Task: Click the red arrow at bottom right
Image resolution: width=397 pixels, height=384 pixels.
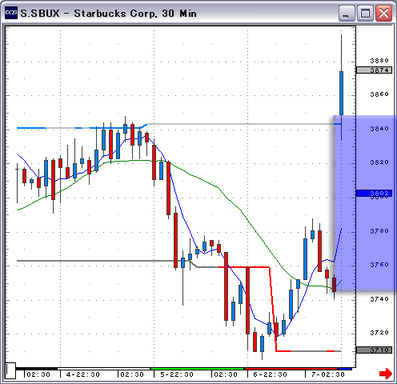Action: [386, 374]
